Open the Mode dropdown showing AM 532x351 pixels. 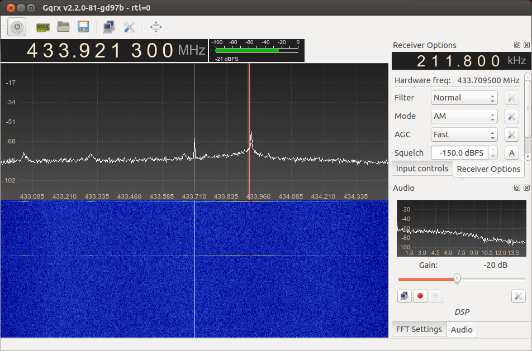464,116
